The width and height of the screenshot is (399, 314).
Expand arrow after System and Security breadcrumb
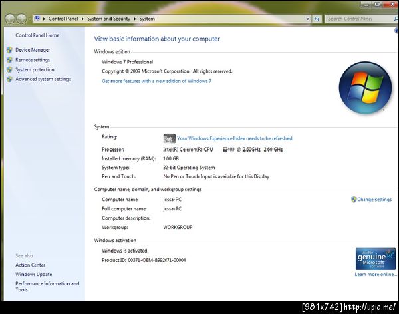135,19
